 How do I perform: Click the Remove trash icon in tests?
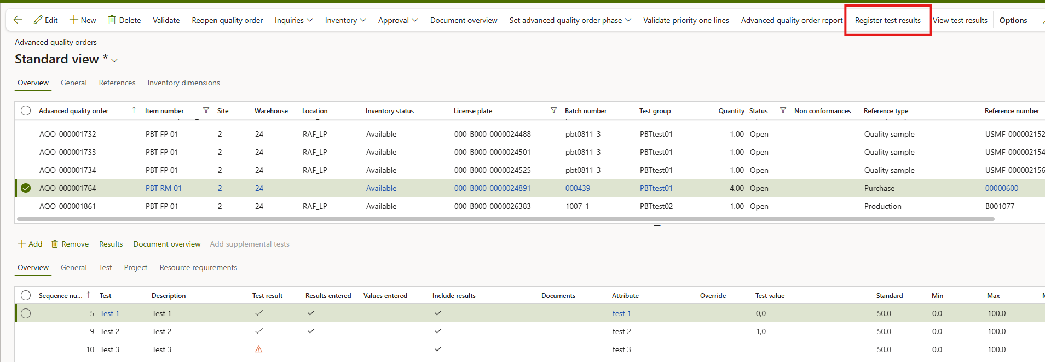[55, 244]
